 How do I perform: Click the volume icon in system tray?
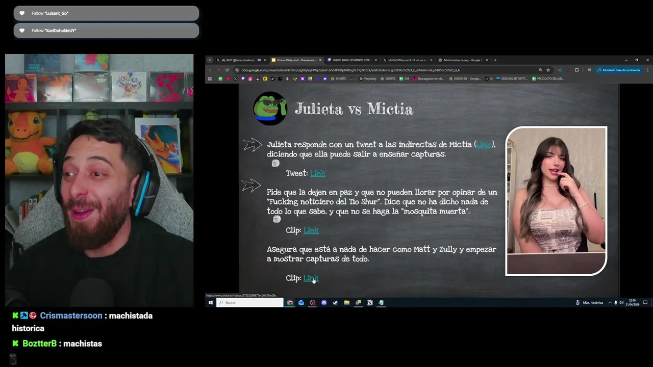tap(621, 303)
